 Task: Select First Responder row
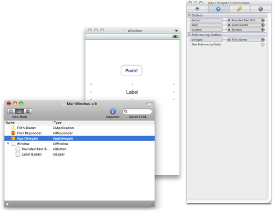(x=80, y=133)
